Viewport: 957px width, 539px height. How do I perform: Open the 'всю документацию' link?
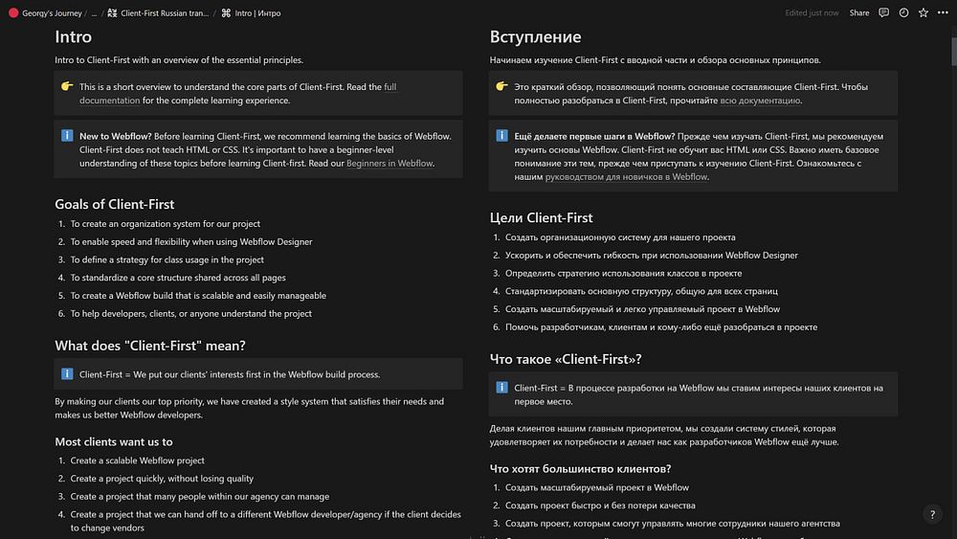pyautogui.click(x=760, y=101)
